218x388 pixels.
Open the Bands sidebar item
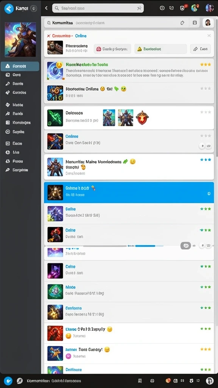tap(17, 114)
